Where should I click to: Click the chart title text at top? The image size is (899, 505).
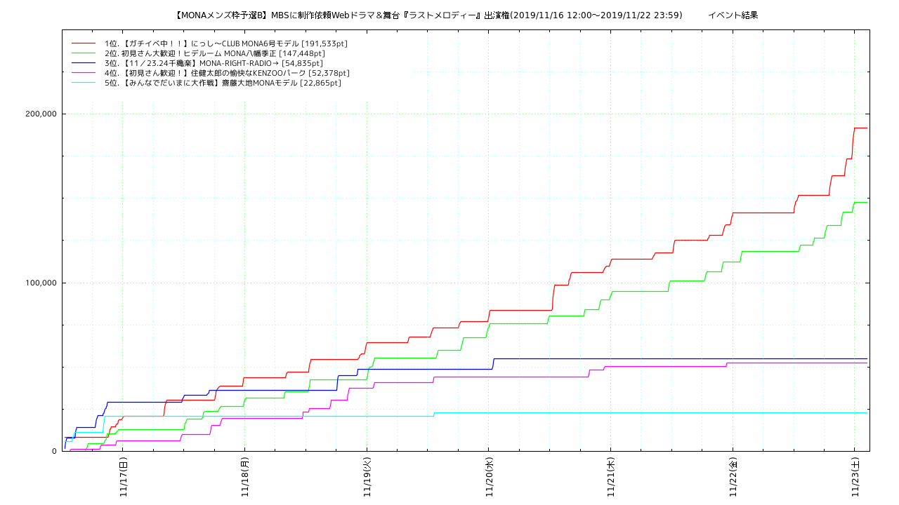click(x=427, y=15)
